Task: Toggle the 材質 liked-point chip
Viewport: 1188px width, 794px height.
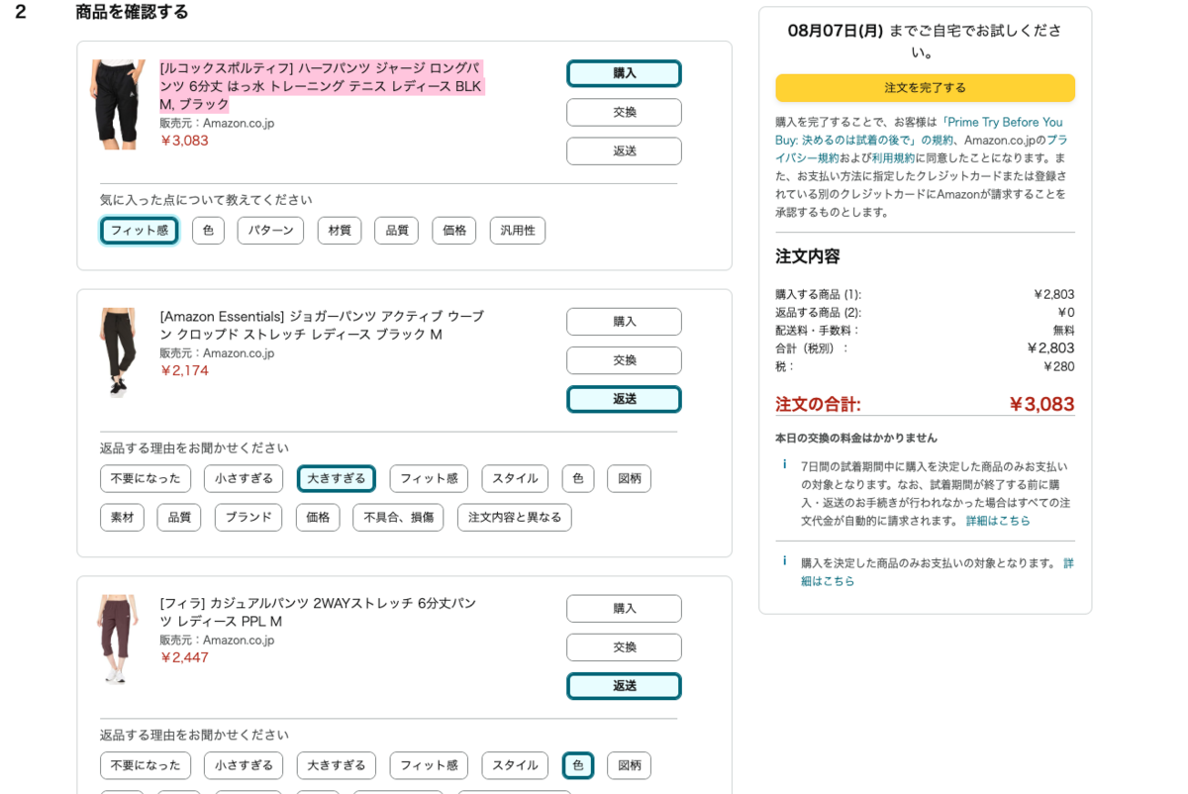Action: tap(340, 231)
